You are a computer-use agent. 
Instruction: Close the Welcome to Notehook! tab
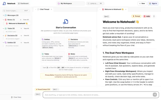pos(126,9)
